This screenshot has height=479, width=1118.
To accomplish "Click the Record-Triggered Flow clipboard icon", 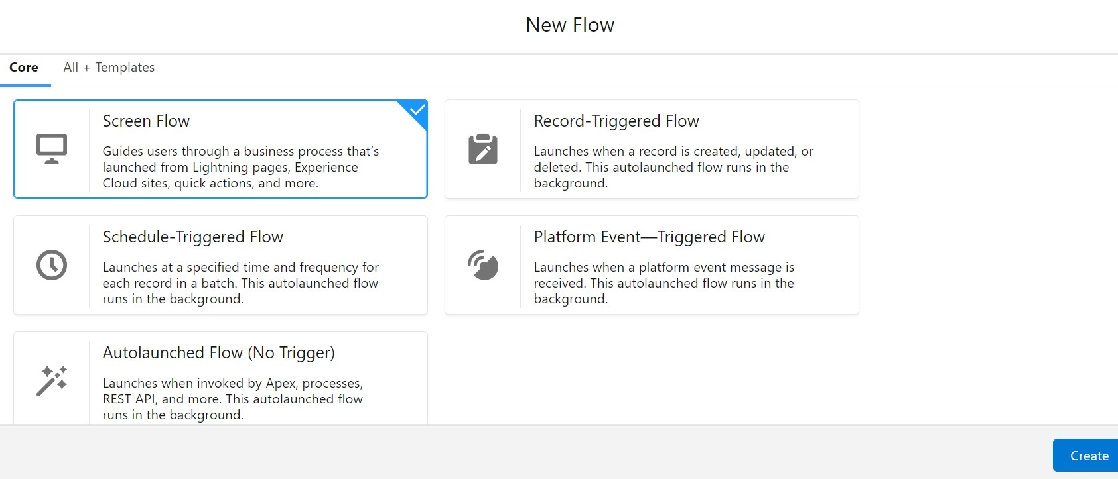I will tap(483, 149).
